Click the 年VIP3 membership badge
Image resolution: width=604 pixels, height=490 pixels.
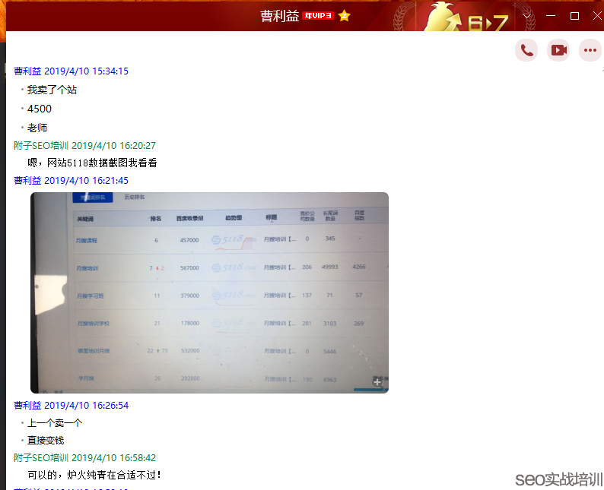pos(318,16)
